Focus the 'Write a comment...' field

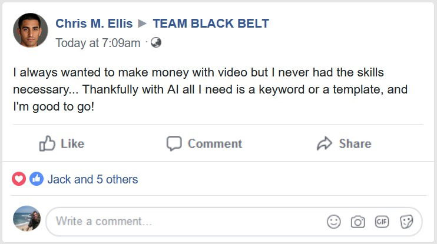point(177,222)
